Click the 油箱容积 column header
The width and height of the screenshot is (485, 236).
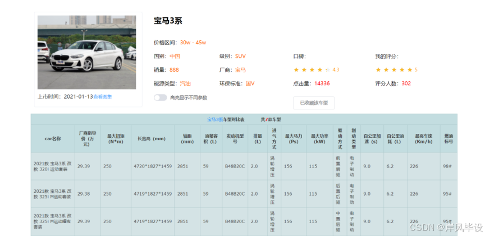point(211,138)
